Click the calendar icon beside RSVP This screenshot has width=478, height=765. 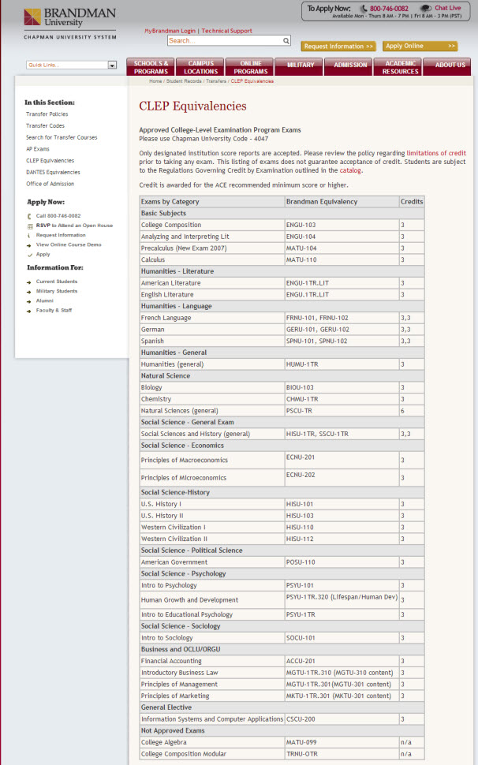click(30, 226)
